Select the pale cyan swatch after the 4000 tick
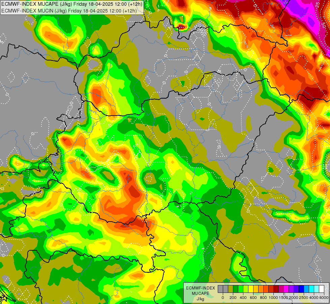Viewport: 330px width, 304px height. [x=317, y=289]
